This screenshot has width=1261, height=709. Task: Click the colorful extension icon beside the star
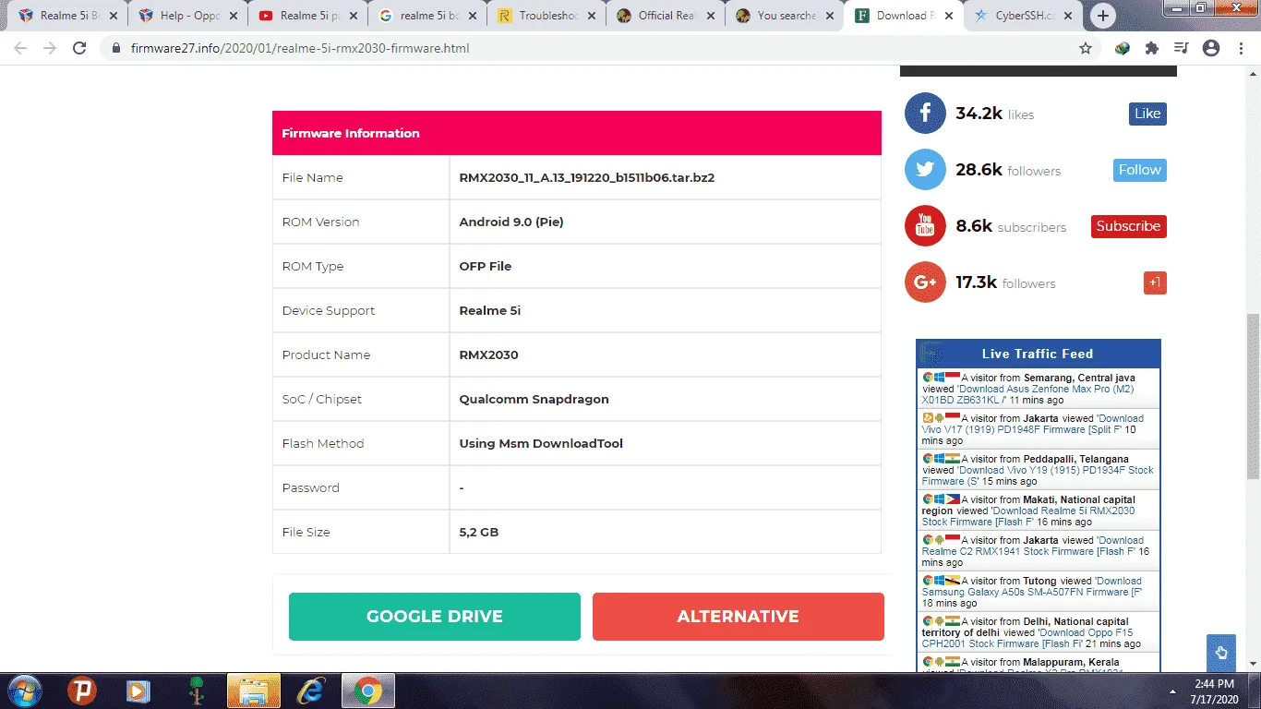point(1123,48)
